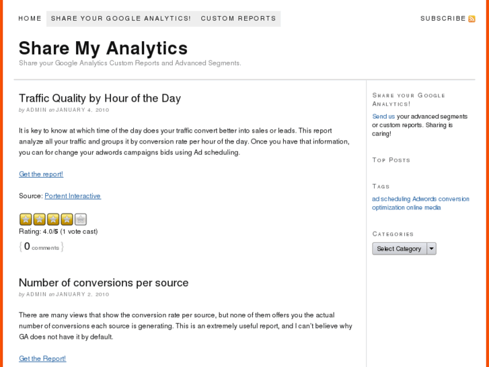Select the ad scheduling tag
489x367 pixels.
pos(391,199)
